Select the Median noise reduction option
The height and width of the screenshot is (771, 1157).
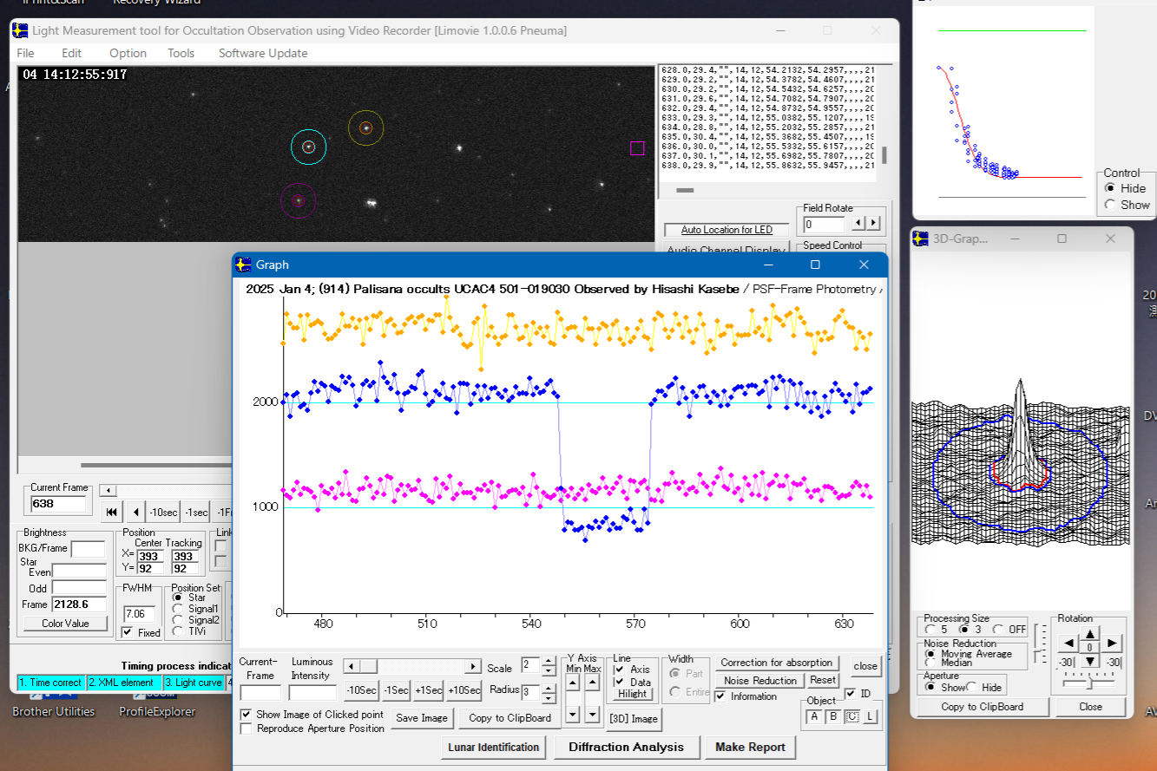[x=930, y=663]
